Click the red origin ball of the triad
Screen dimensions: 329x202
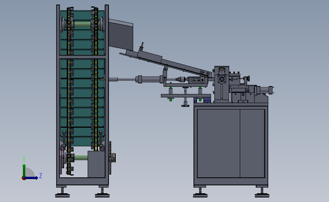(x=24, y=179)
